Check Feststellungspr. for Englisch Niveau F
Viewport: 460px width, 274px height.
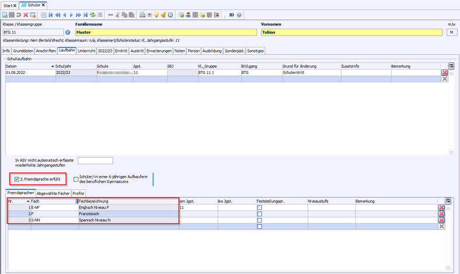(260, 208)
